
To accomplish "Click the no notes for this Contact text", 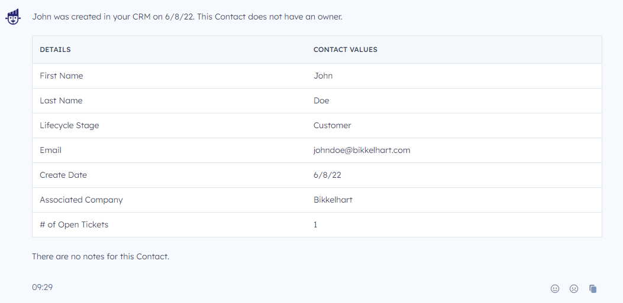I will point(101,256).
